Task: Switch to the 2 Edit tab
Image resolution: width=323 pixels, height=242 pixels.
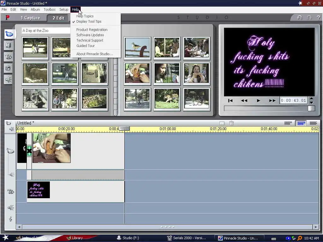Action: [x=58, y=18]
